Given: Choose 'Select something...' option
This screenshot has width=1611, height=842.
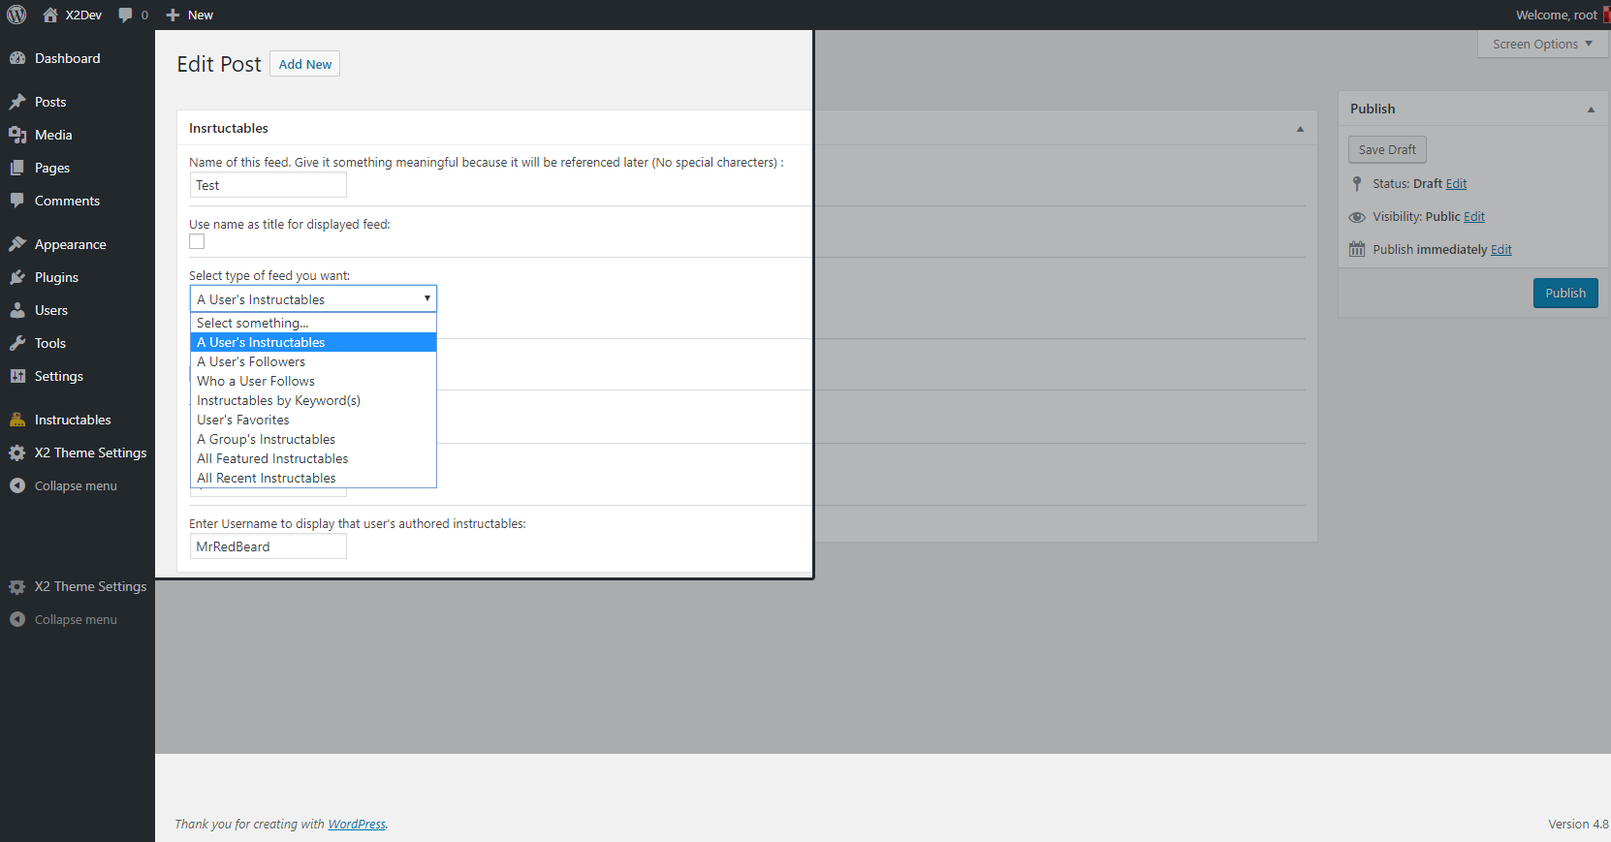Looking at the screenshot, I should [313, 323].
